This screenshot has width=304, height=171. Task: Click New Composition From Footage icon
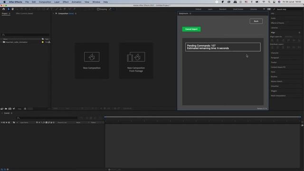(136, 57)
